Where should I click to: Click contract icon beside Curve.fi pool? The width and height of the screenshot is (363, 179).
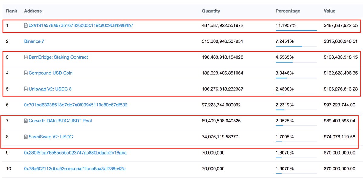pos(26,121)
